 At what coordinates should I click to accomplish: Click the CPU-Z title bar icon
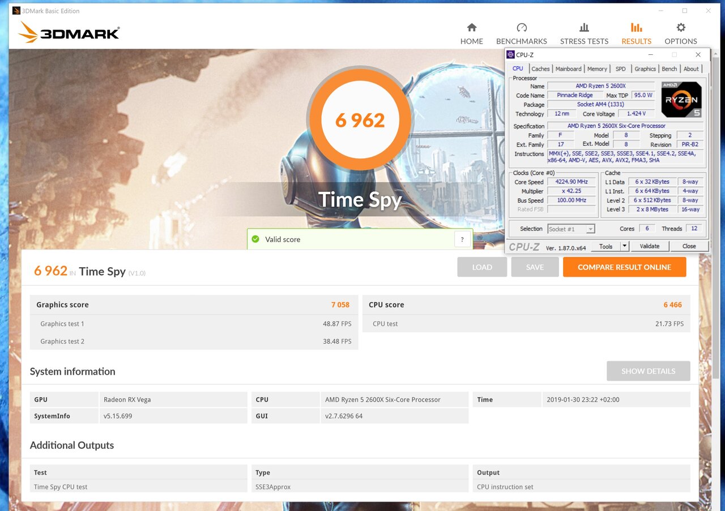(x=511, y=55)
